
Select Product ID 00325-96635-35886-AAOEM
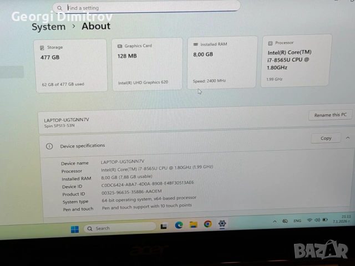coord(131,192)
